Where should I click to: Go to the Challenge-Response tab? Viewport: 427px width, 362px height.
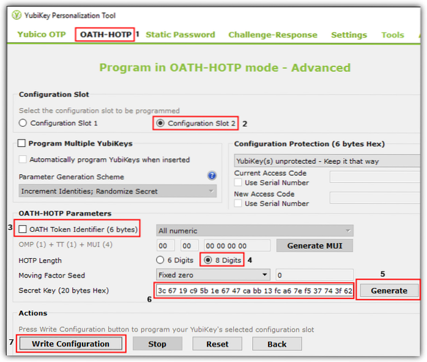tap(273, 35)
